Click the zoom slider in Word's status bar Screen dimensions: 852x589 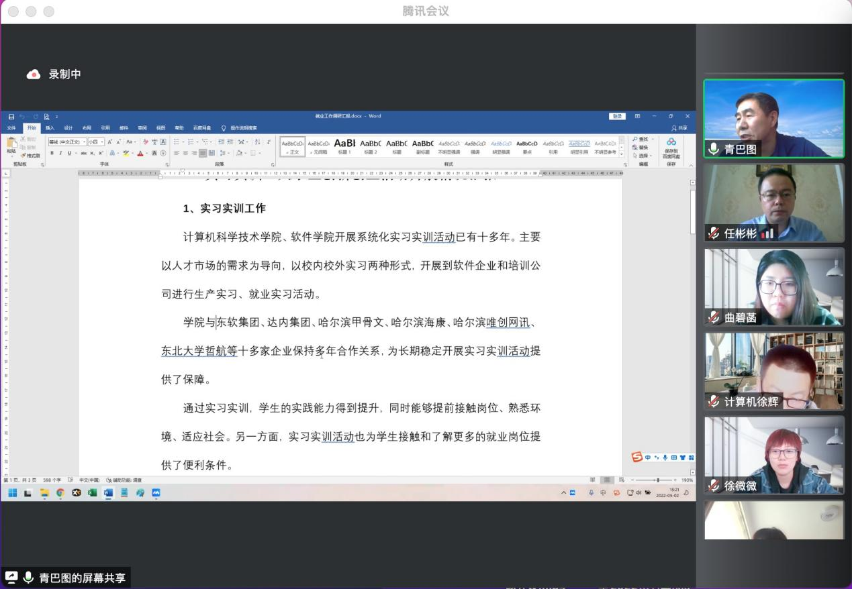(x=658, y=480)
